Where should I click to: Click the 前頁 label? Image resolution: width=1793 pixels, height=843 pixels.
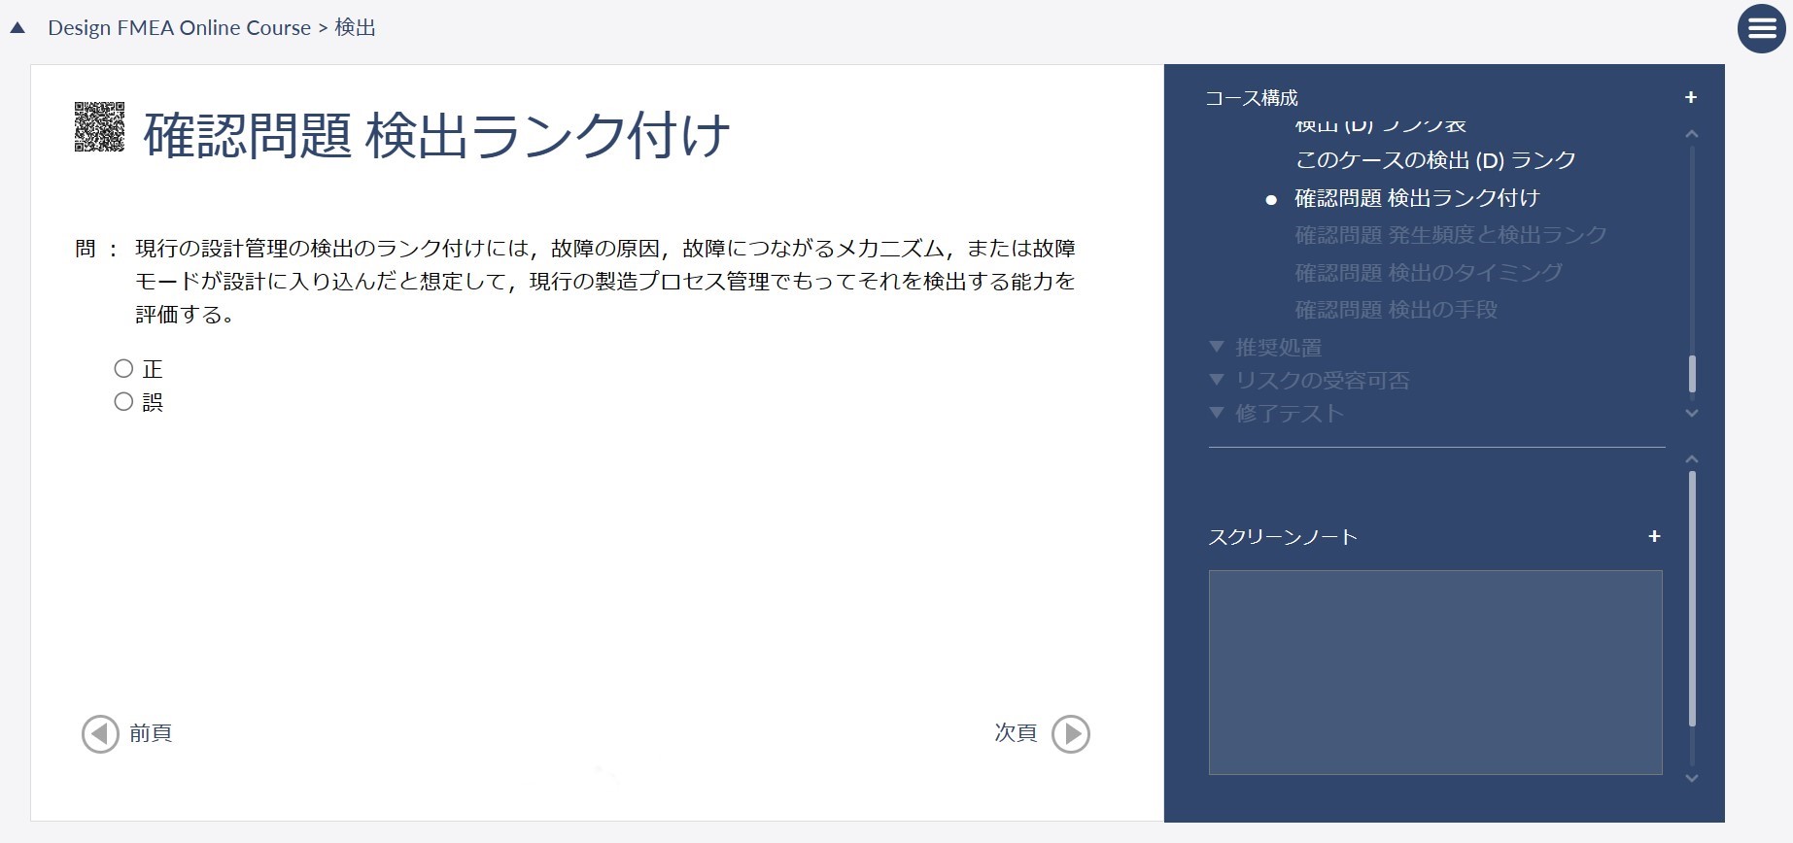pos(151,733)
